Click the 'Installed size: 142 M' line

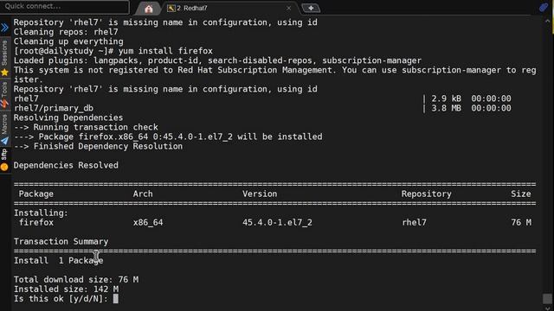(66, 289)
